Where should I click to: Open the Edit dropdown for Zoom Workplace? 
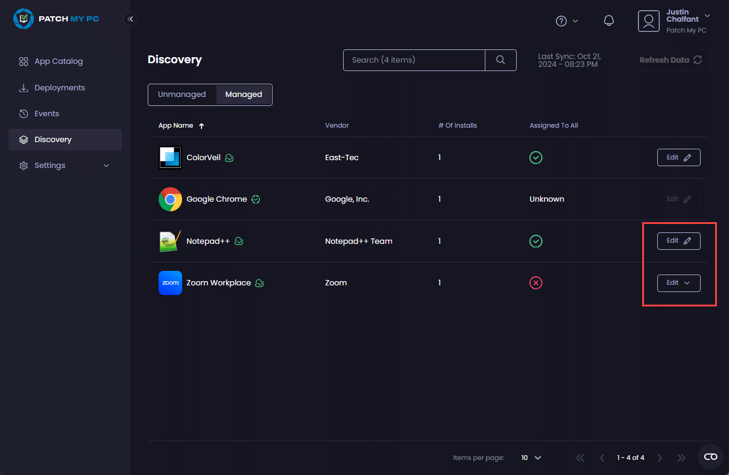(678, 283)
